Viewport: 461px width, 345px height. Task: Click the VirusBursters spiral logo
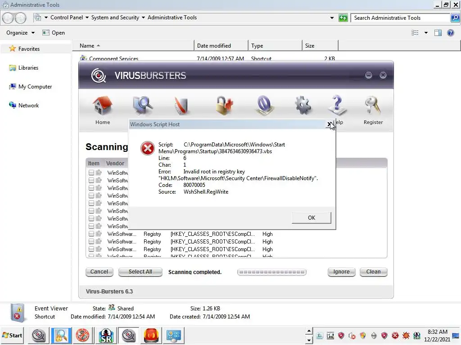(99, 75)
